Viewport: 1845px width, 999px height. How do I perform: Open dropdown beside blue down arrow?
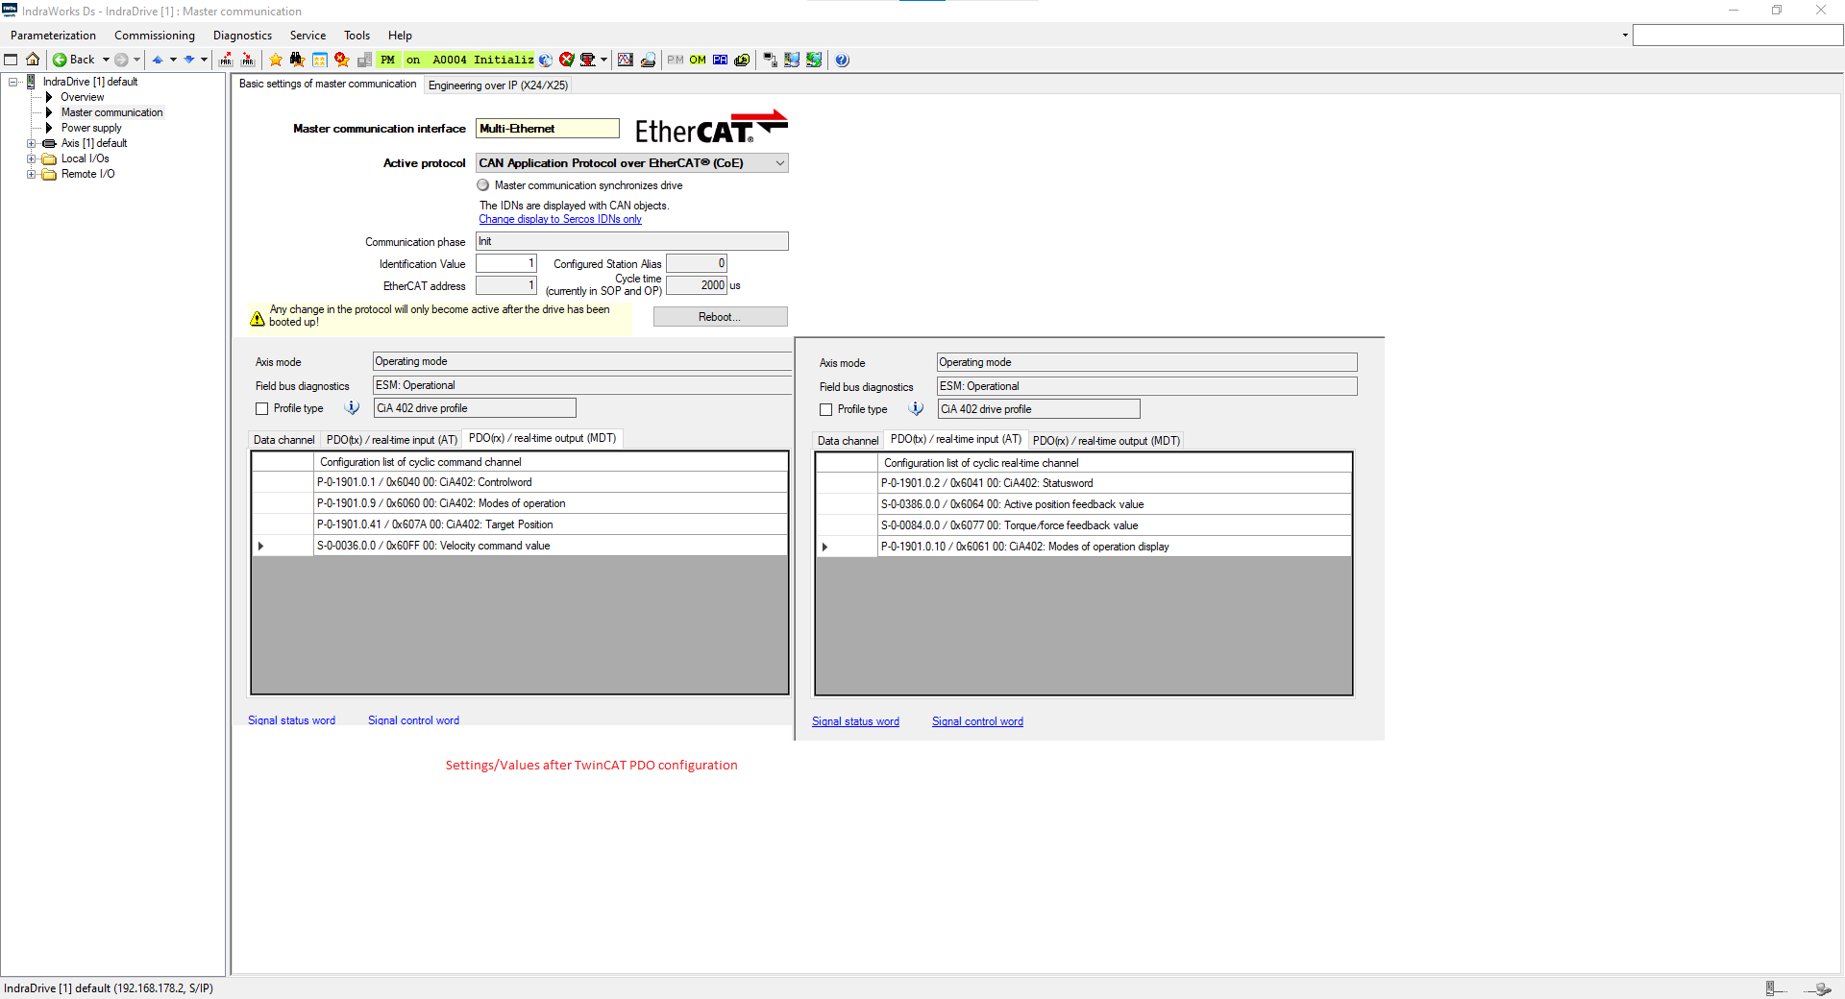pyautogui.click(x=204, y=60)
